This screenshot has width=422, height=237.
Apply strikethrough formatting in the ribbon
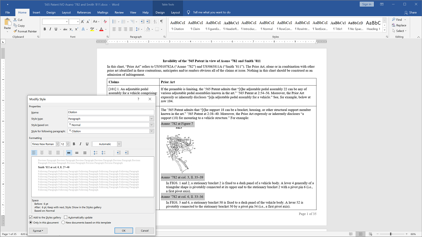coord(65,29)
